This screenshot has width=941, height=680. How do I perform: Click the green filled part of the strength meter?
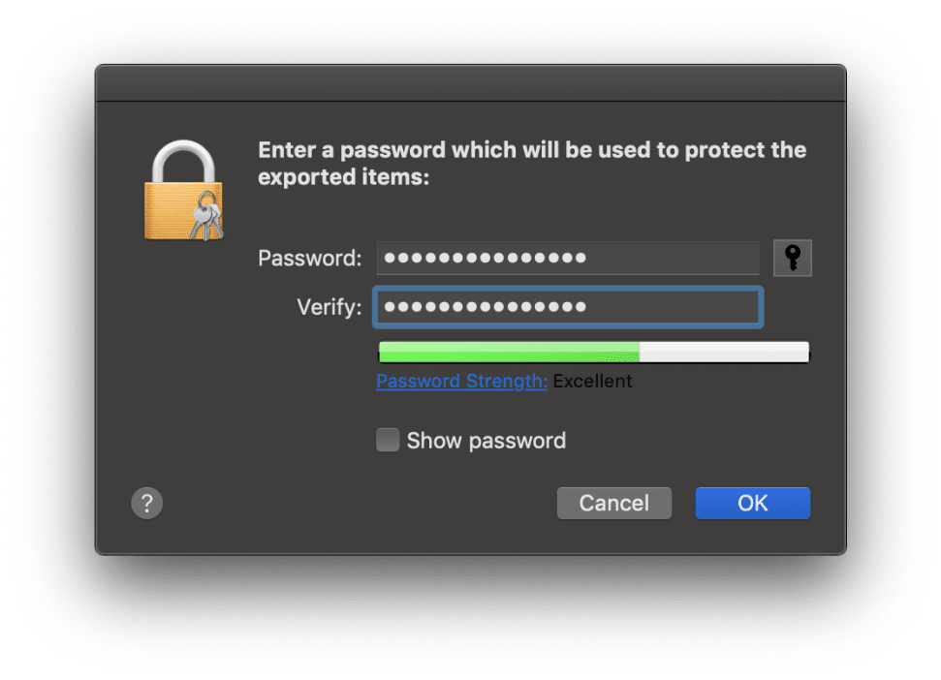tap(509, 352)
